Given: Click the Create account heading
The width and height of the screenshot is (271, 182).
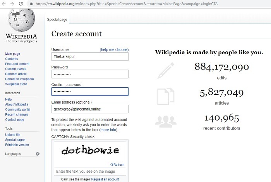Looking at the screenshot, I should pyautogui.click(x=76, y=34).
